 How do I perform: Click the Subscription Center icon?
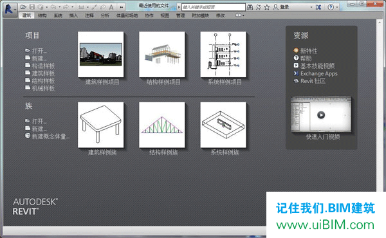click(258, 7)
